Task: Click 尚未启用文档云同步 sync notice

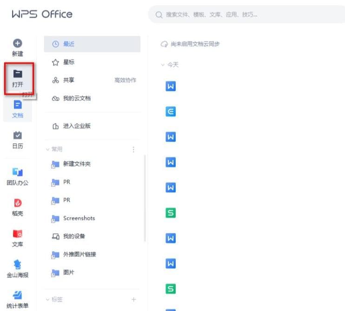Action: coord(195,44)
